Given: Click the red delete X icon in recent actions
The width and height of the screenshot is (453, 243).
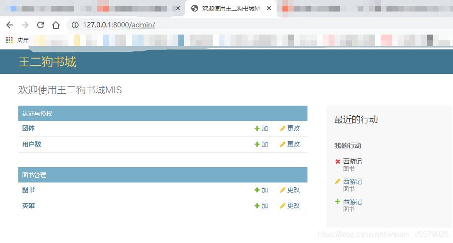Looking at the screenshot, I should 337,161.
